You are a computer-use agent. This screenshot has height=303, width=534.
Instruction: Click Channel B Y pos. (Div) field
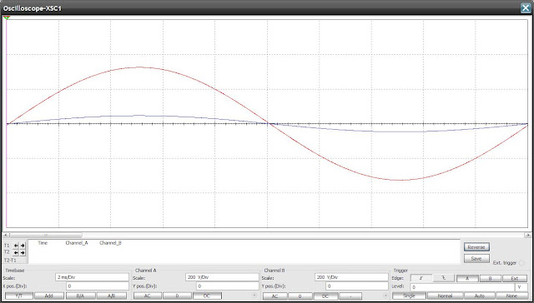tap(357, 286)
